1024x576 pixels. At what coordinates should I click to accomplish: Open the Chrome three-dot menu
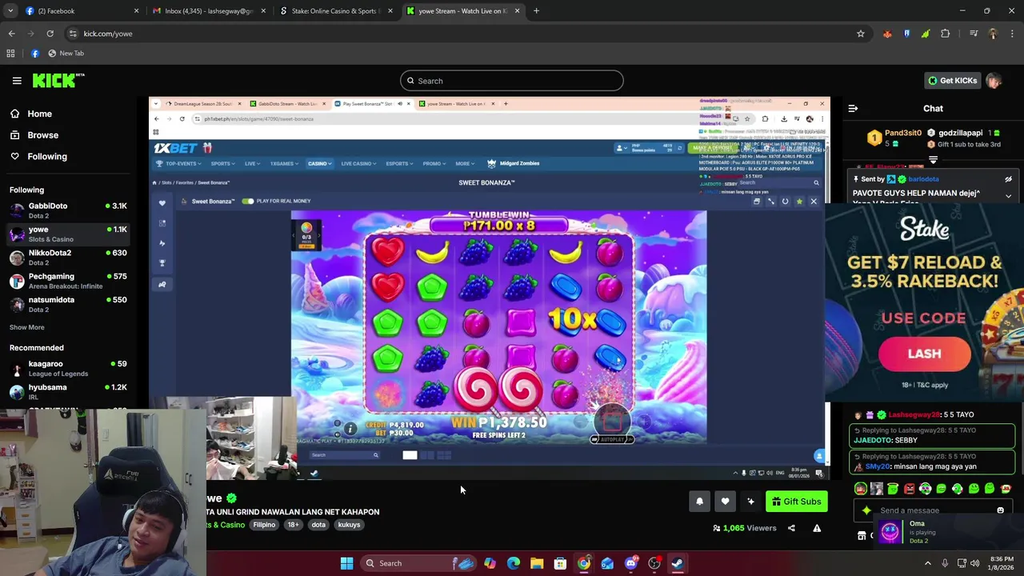(x=1012, y=34)
